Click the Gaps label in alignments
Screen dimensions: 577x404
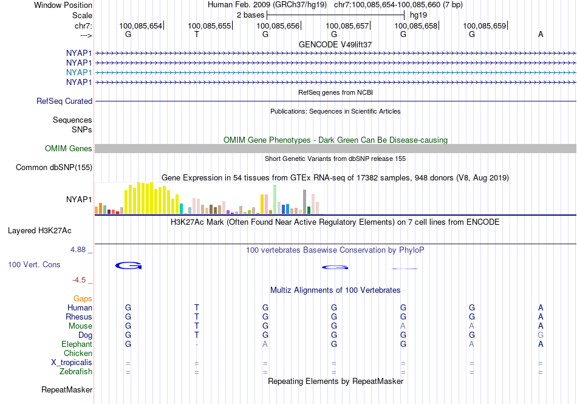[83, 298]
